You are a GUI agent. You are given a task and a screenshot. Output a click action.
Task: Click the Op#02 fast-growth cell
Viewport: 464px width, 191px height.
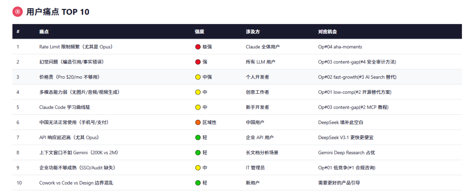click(x=357, y=77)
